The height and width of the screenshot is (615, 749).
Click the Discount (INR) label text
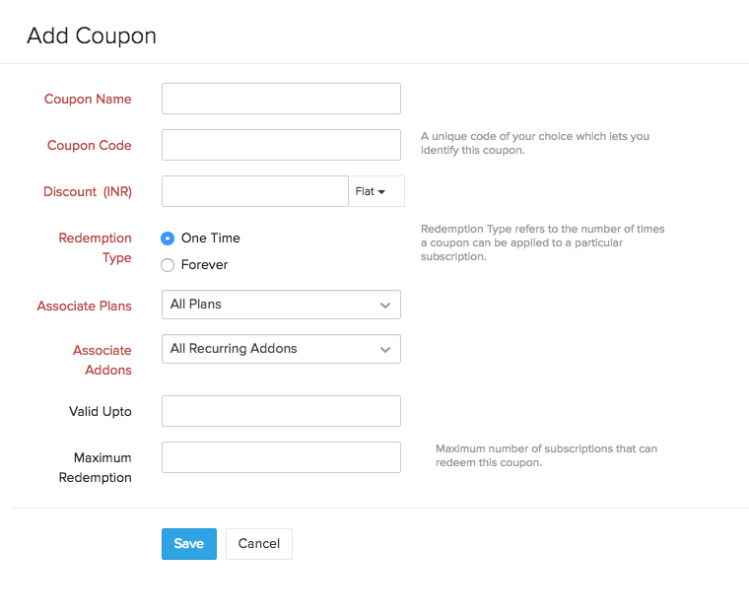coord(88,191)
